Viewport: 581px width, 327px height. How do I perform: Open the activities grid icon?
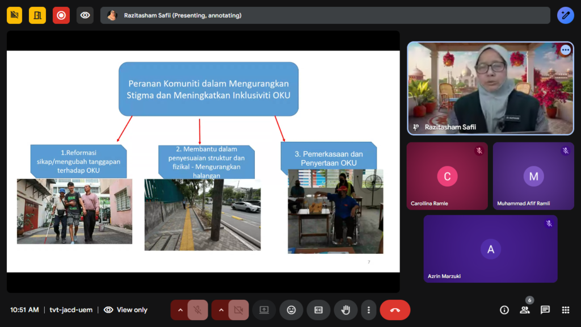(565, 310)
